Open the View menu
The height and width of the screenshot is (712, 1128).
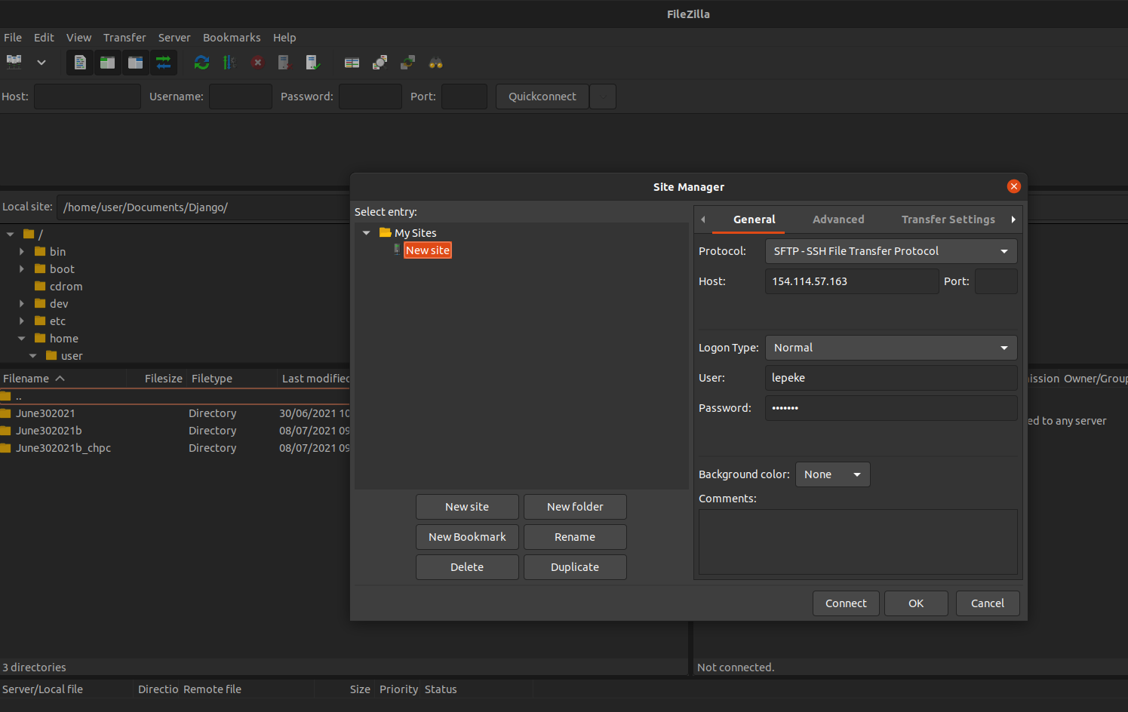(x=78, y=38)
